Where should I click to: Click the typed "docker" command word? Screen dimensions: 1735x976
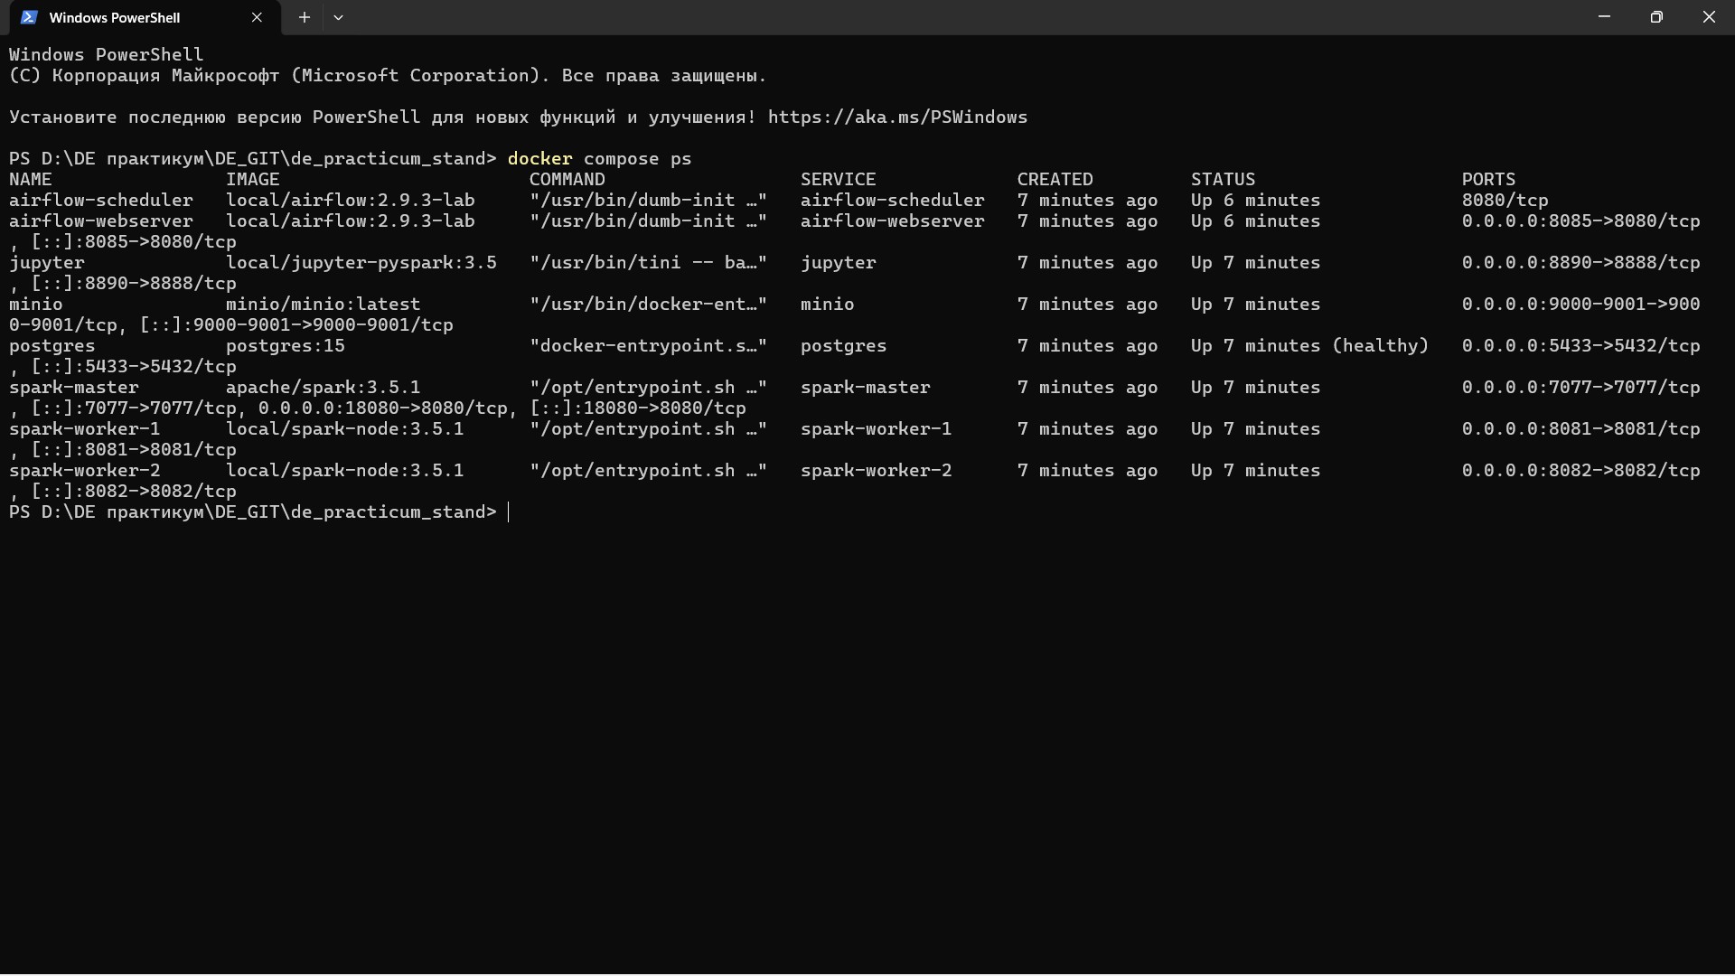pos(539,159)
